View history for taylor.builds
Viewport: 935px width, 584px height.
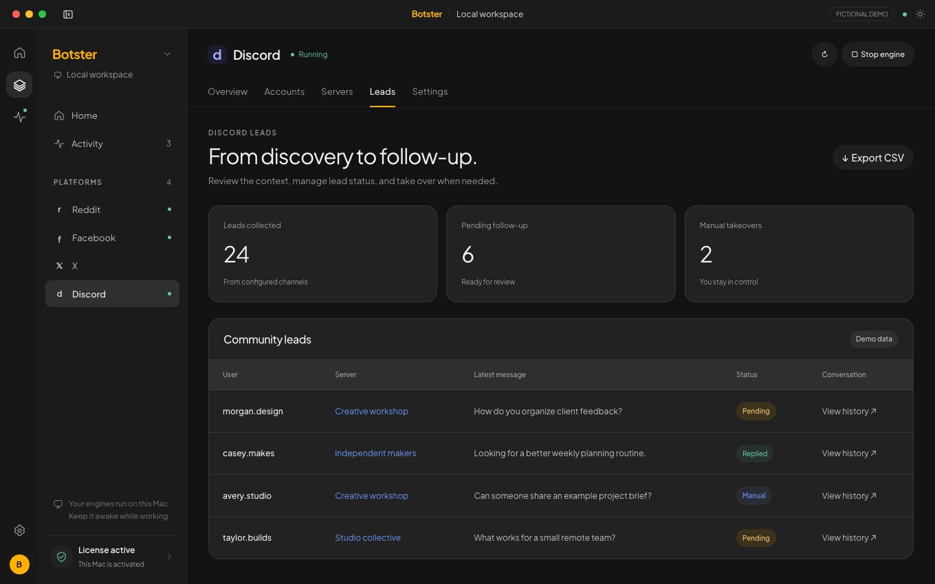(x=849, y=537)
